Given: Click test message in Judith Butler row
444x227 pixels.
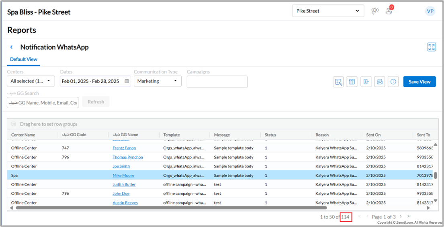Looking at the screenshot, I should pos(217,184).
